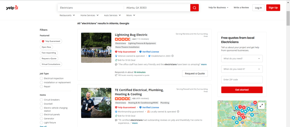
Task: Click map pin number 2
Action: coord(244,108)
